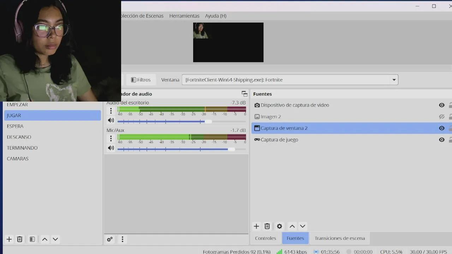The height and width of the screenshot is (254, 452).
Task: Select the DESCANSO scene
Action: coord(52,137)
